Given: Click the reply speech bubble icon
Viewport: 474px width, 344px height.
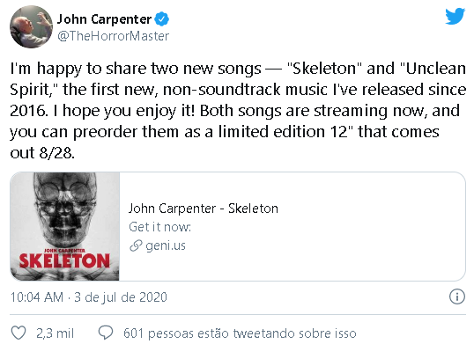Looking at the screenshot, I should 106,333.
